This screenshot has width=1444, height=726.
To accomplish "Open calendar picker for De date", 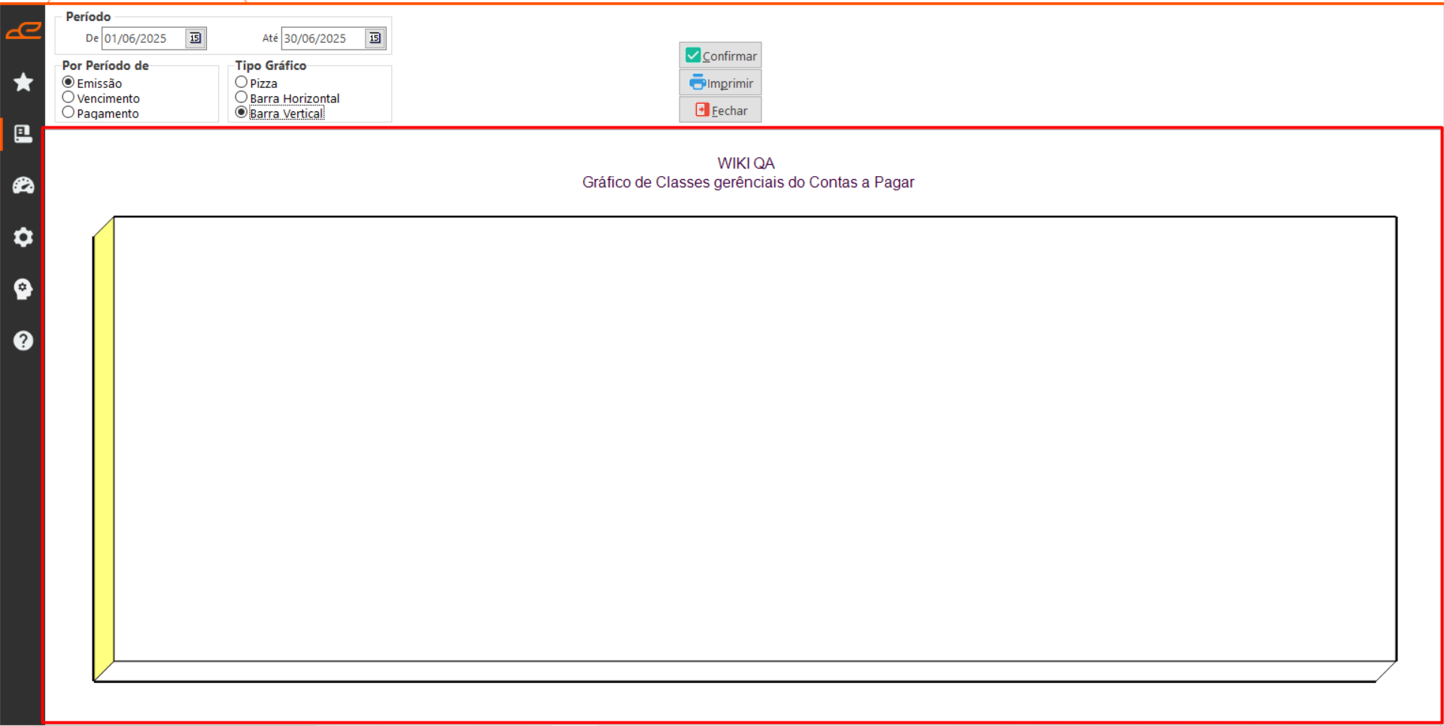I will click(195, 38).
